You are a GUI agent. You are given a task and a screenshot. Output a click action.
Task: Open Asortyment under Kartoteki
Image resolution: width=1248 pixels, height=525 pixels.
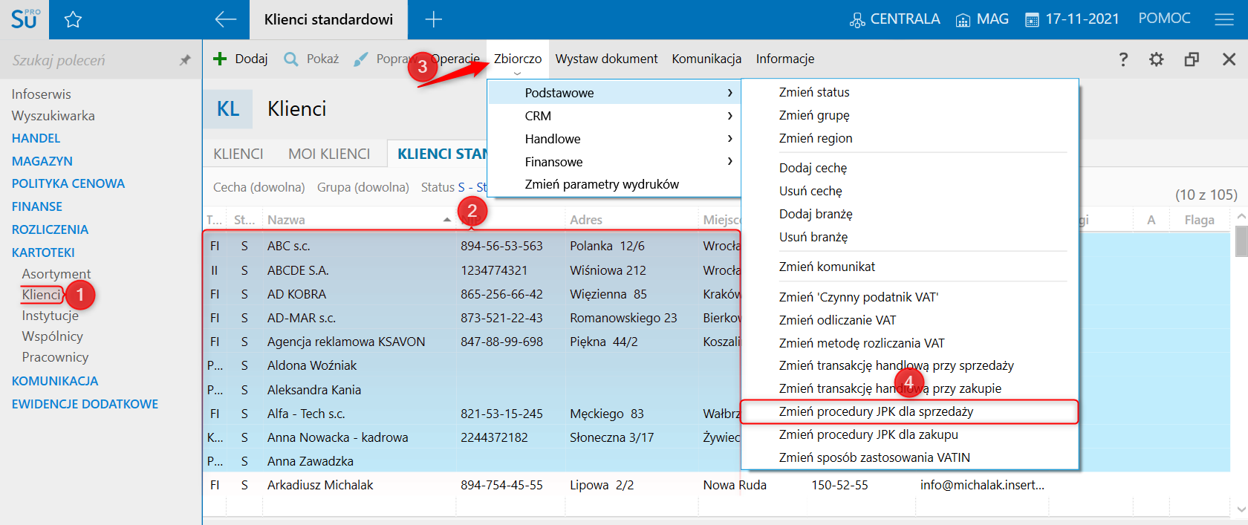tap(56, 274)
